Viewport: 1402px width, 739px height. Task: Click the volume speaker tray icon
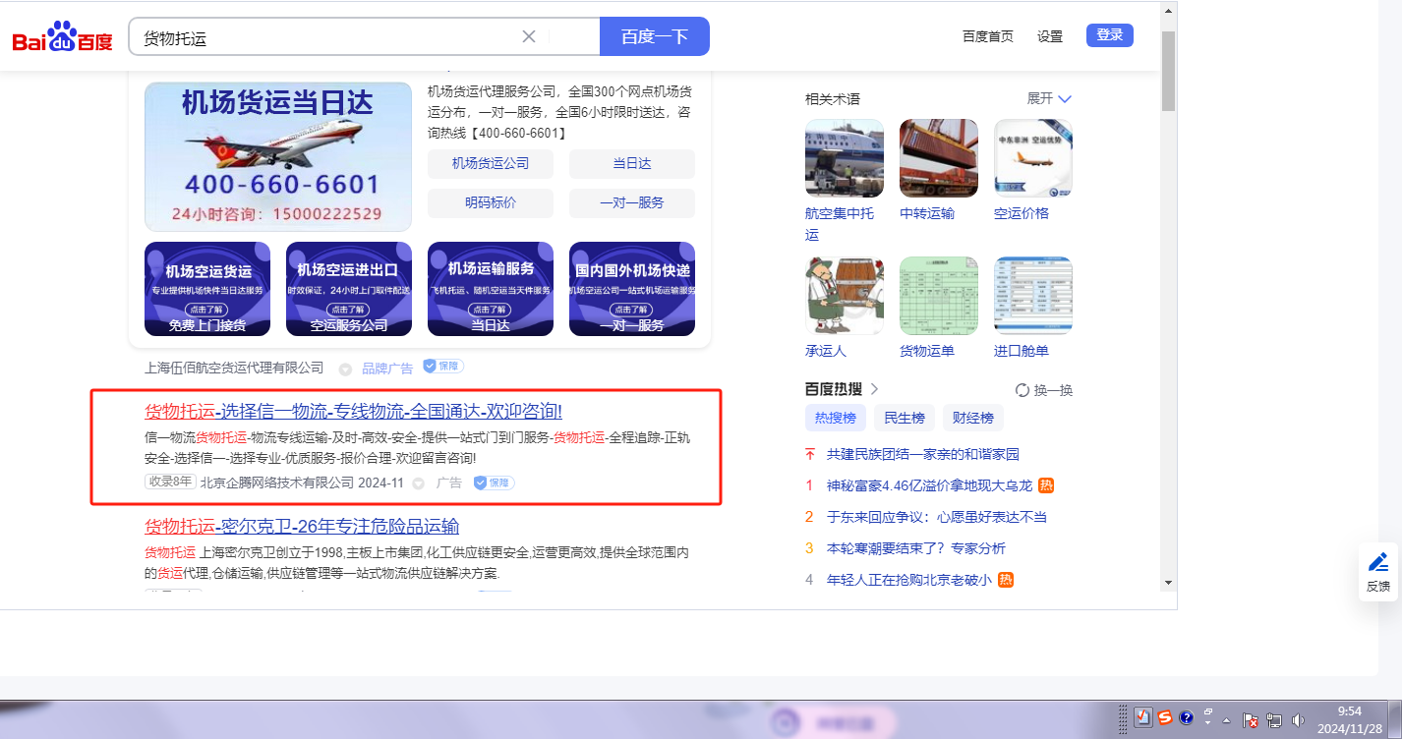click(1298, 719)
